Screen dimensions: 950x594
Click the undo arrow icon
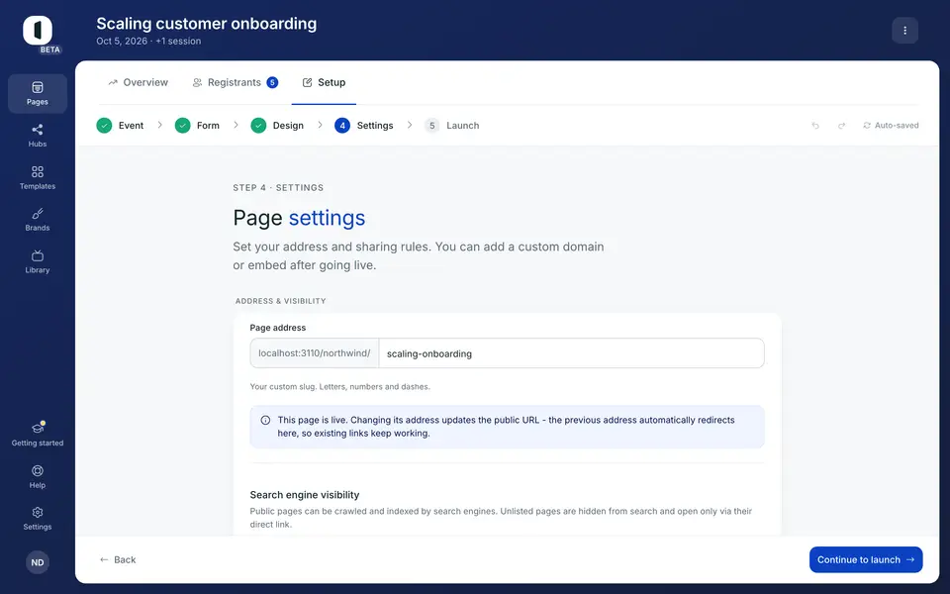click(815, 126)
